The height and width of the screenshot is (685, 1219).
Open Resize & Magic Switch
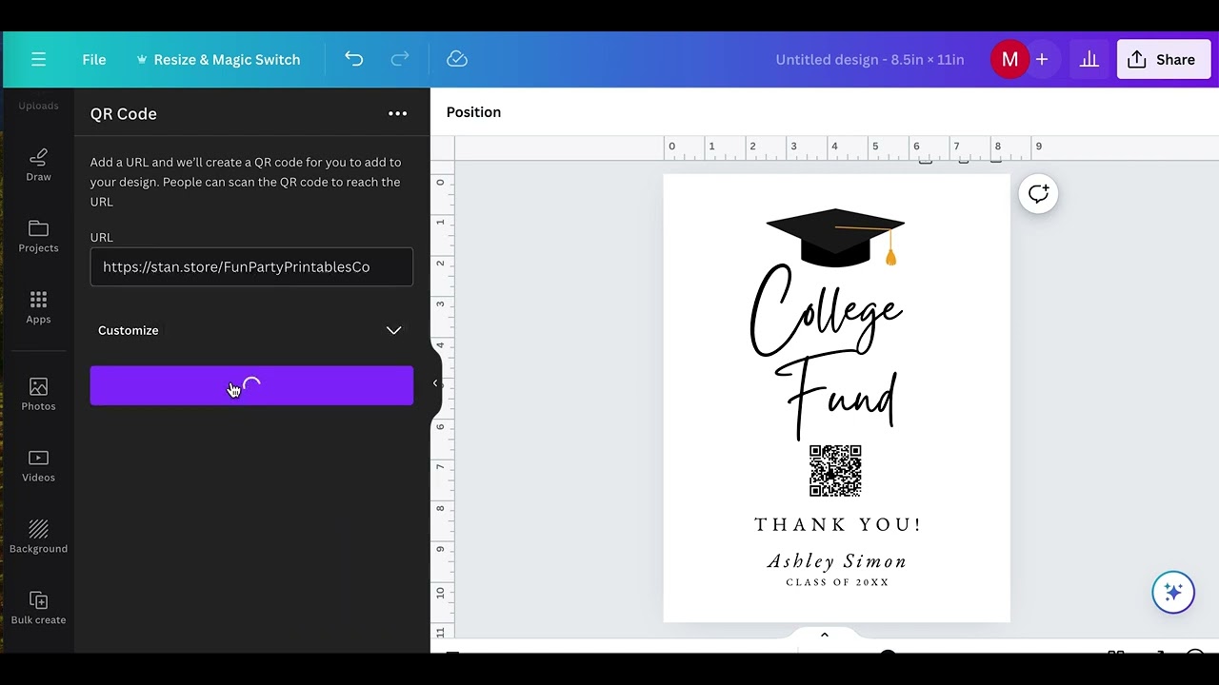tap(218, 59)
